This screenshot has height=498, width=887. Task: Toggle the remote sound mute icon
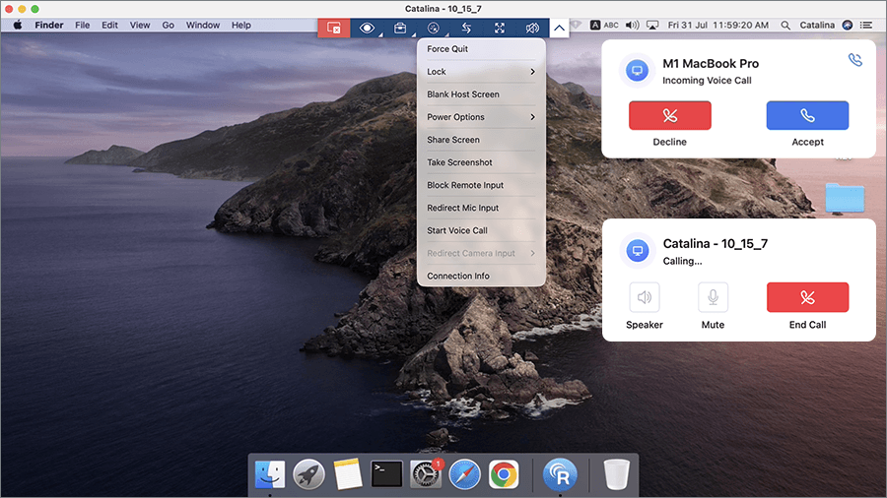click(532, 28)
